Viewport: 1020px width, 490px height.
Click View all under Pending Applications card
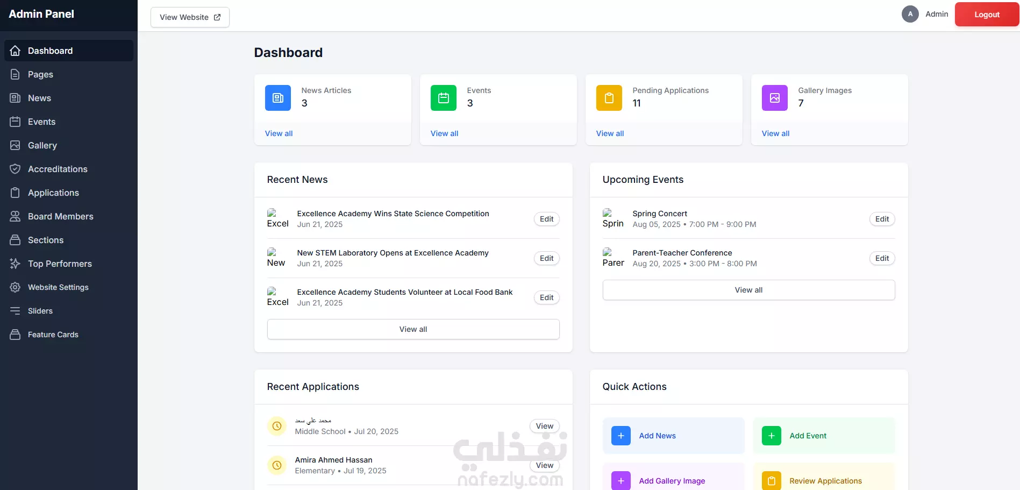coord(610,133)
